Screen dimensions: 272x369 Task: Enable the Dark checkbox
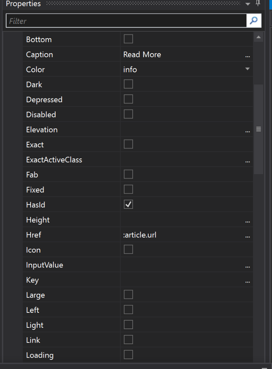(128, 84)
